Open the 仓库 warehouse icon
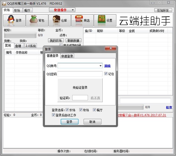 [60, 20]
